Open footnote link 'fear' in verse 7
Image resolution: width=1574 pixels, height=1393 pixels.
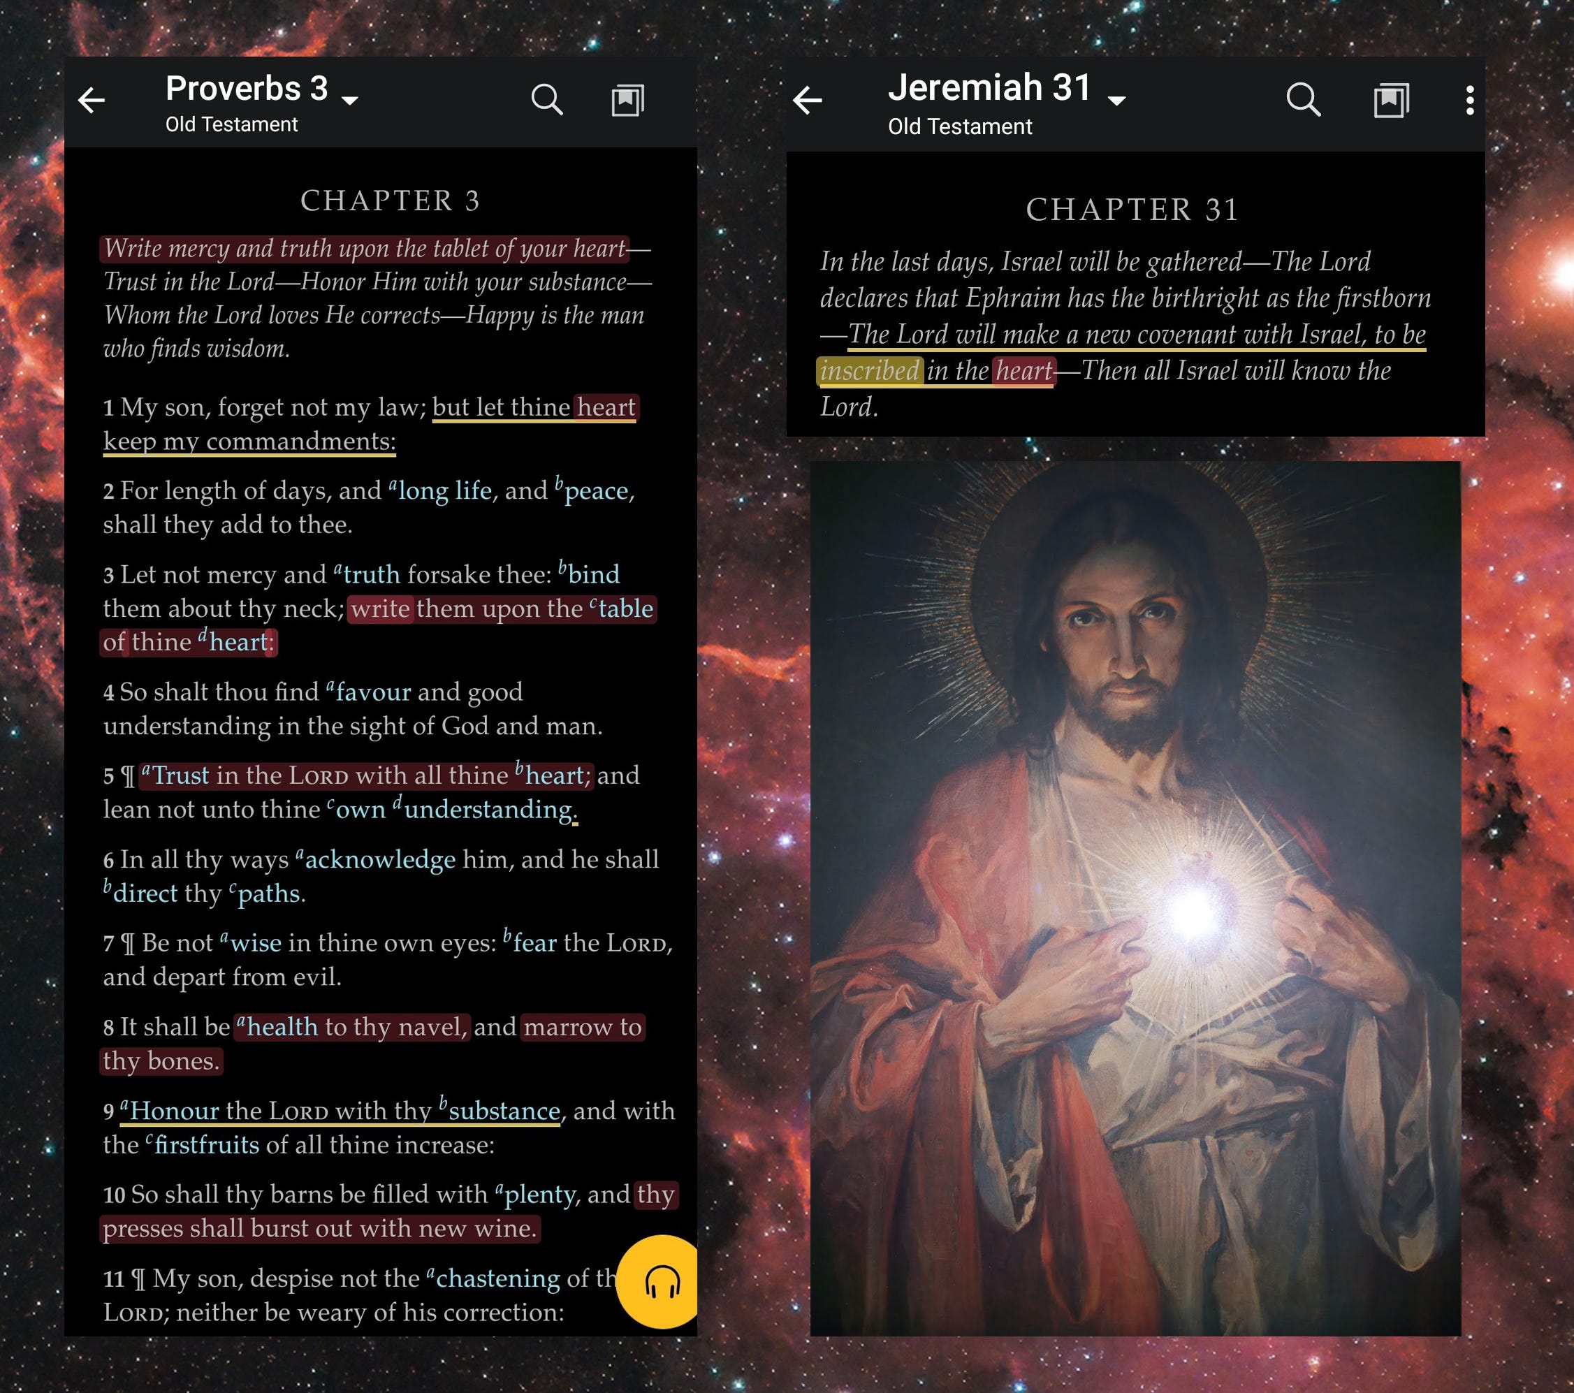pyautogui.click(x=529, y=943)
